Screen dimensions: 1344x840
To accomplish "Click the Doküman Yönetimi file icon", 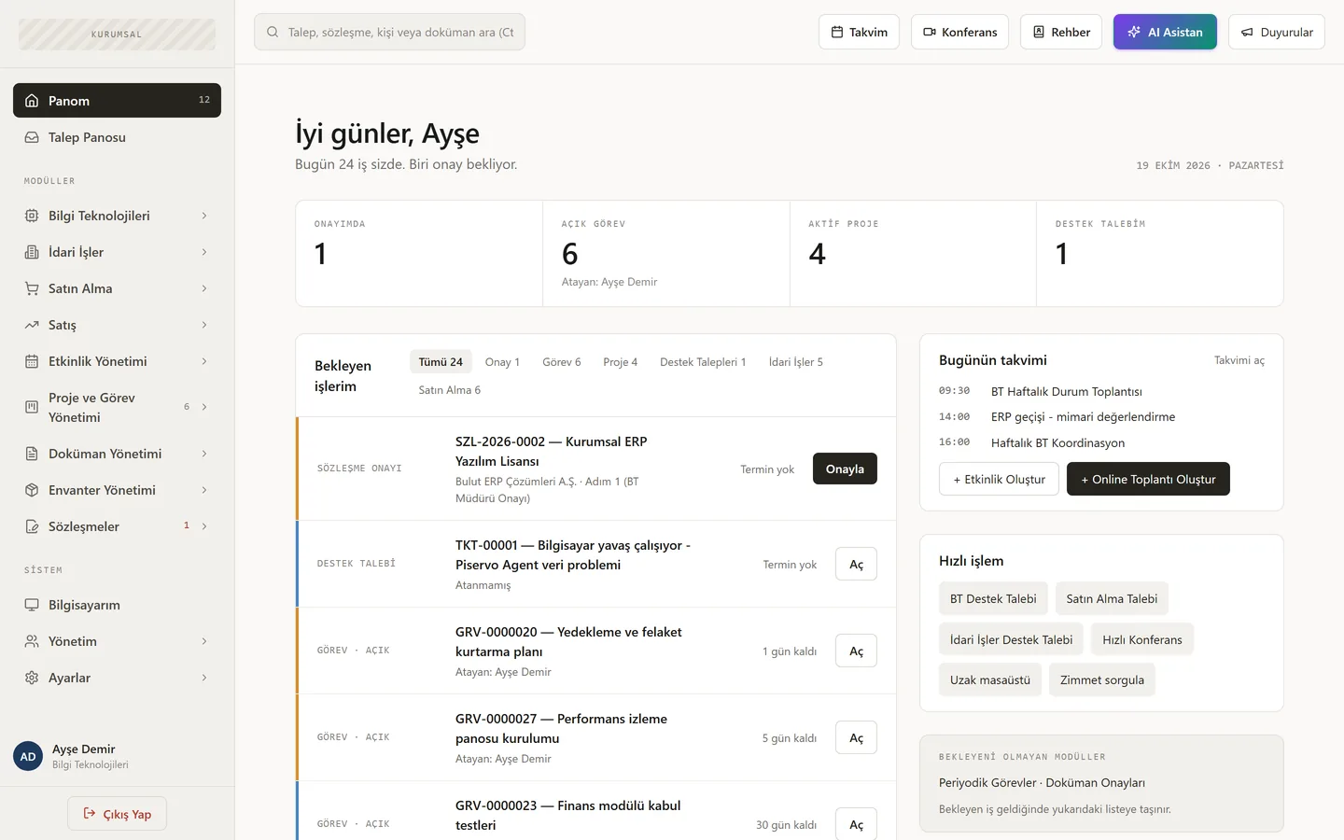I will pos(32,454).
